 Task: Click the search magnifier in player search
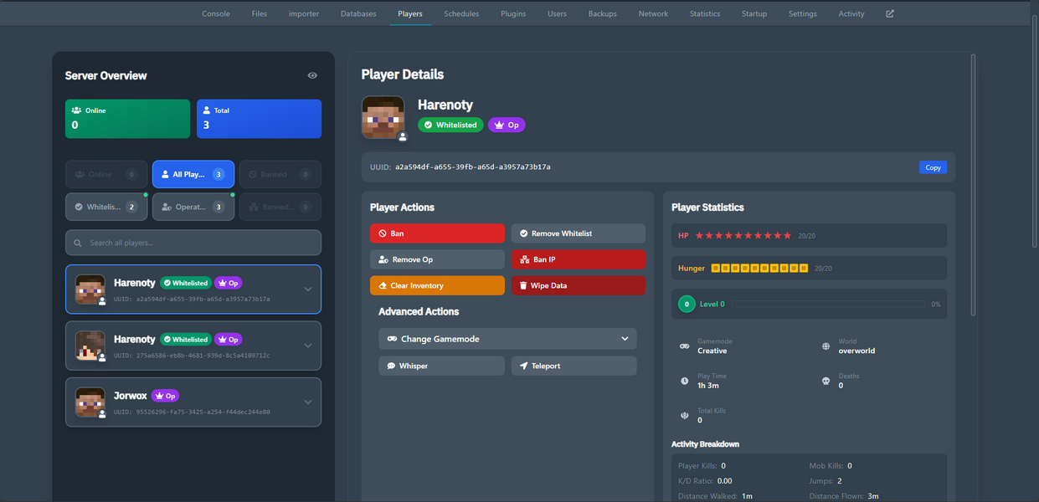click(x=80, y=242)
